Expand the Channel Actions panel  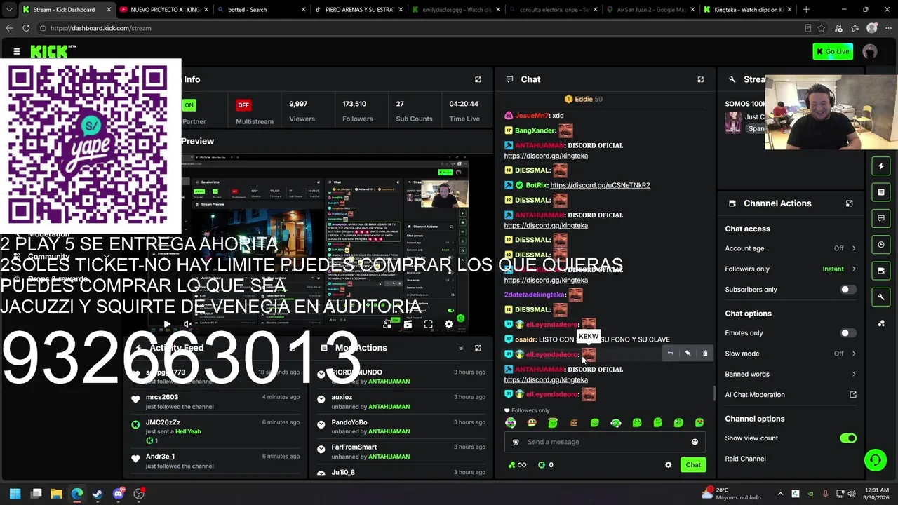coord(849,203)
